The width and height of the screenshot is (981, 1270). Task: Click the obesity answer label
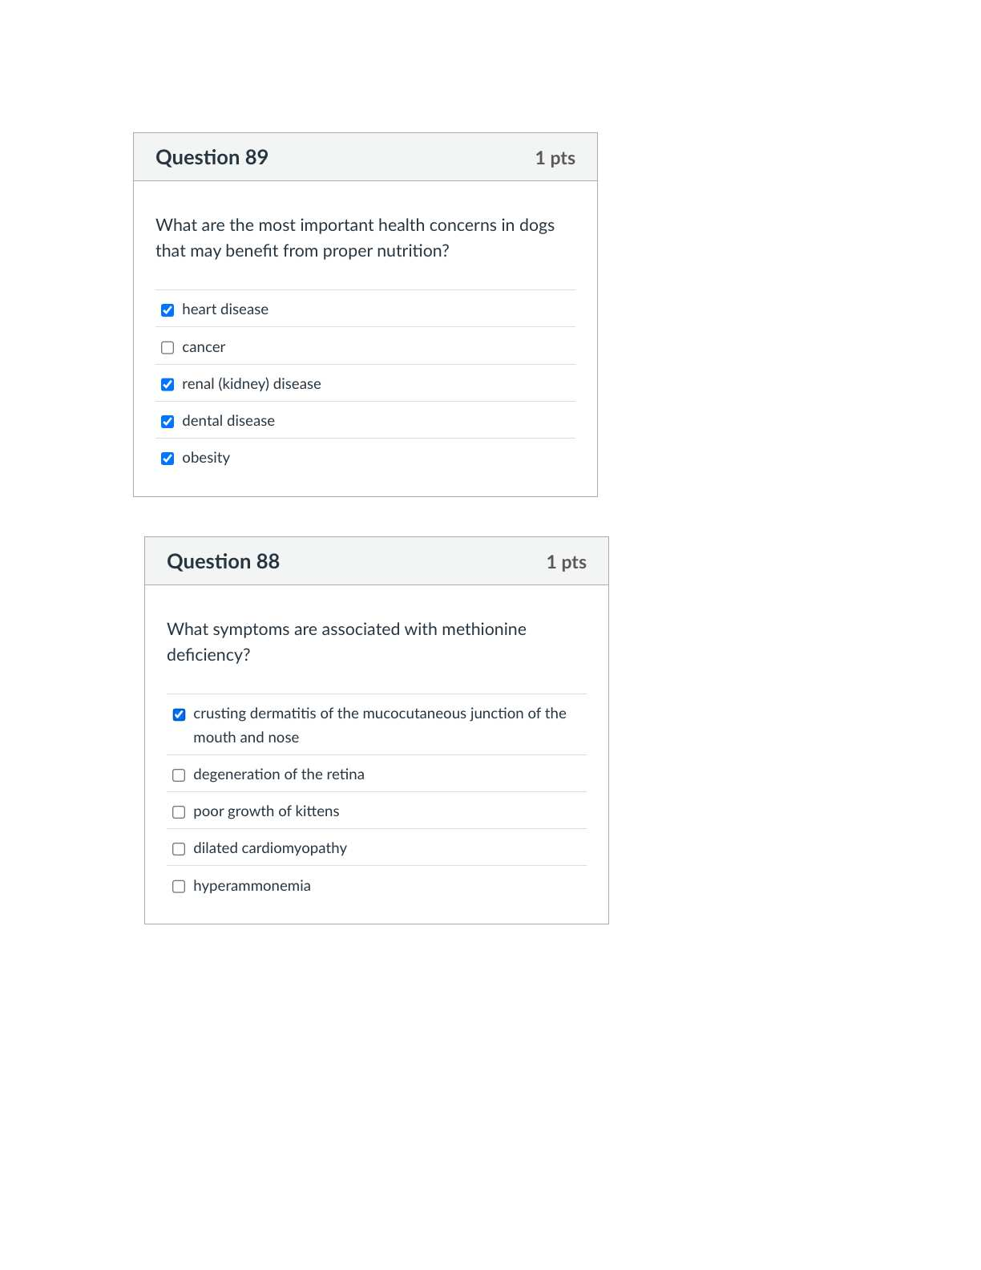(x=206, y=458)
